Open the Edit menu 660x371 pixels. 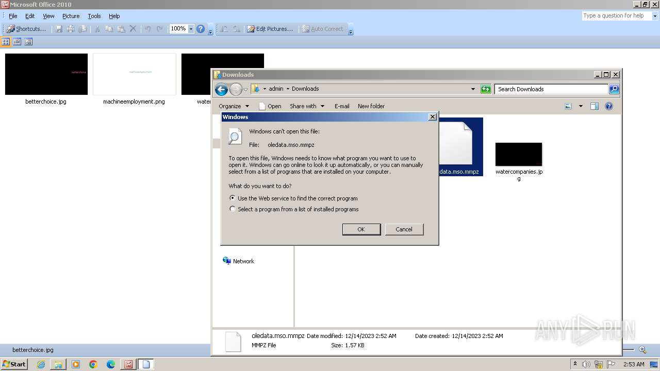pos(30,16)
